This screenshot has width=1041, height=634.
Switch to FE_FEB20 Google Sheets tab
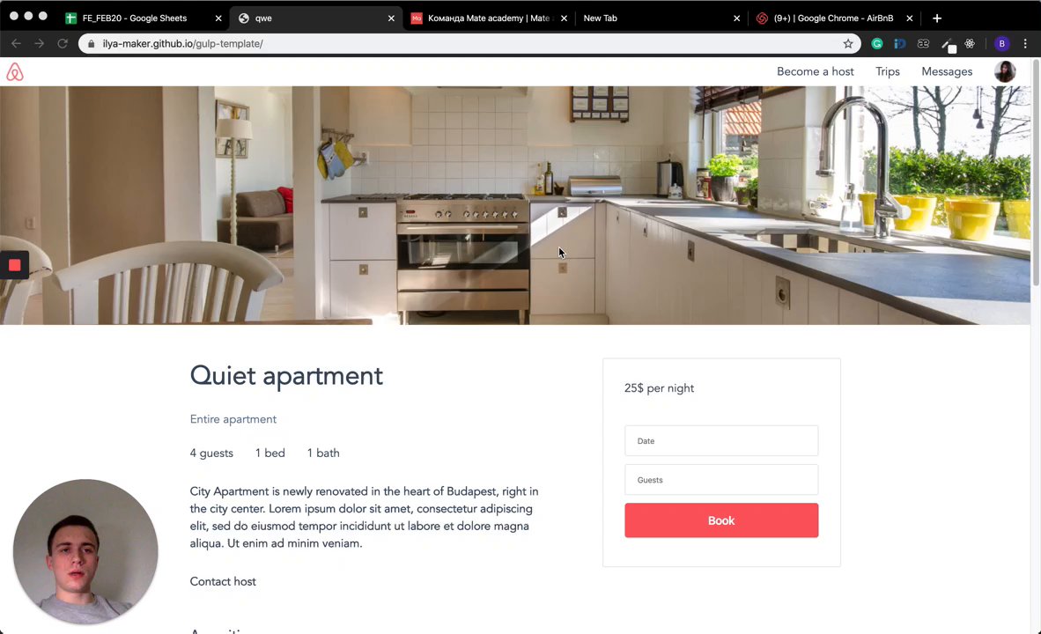tap(143, 18)
